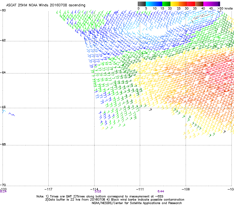Viewport: 234px width, 205px height.
Task: Click the ">50 knots" legend label
Action: pos(225,9)
